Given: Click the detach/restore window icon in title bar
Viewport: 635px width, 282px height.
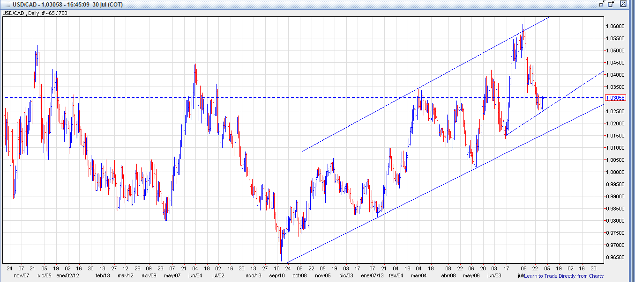Looking at the screenshot, I should 611,4.
